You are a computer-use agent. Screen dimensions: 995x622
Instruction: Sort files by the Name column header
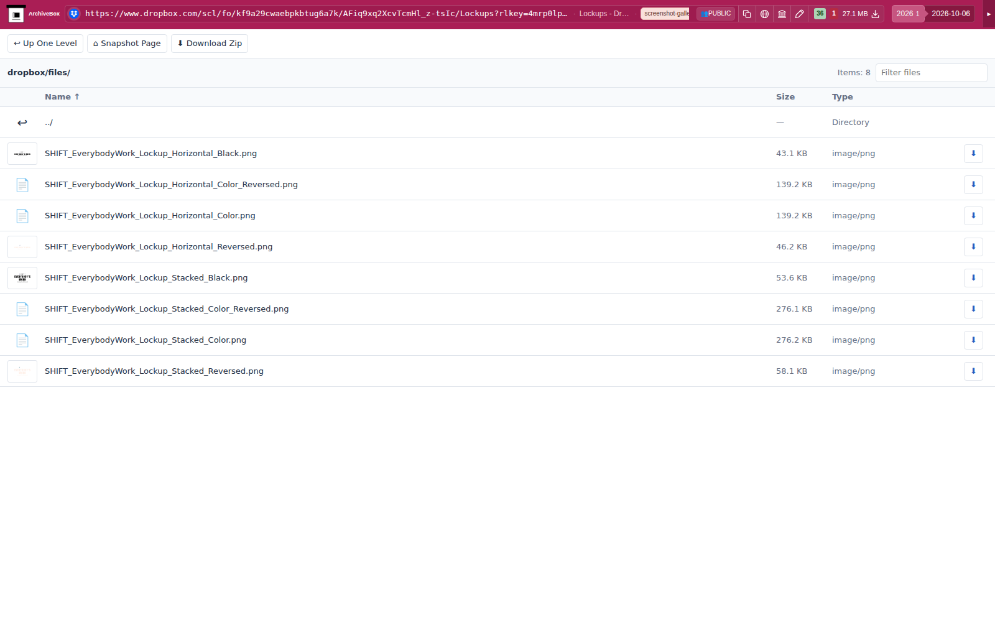(x=62, y=97)
